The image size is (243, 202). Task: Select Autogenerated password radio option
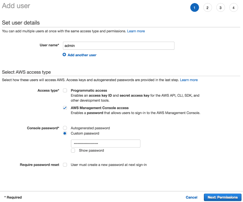point(65,128)
